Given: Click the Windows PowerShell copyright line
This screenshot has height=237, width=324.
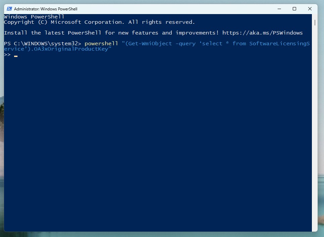Looking at the screenshot, I should pyautogui.click(x=99, y=22).
